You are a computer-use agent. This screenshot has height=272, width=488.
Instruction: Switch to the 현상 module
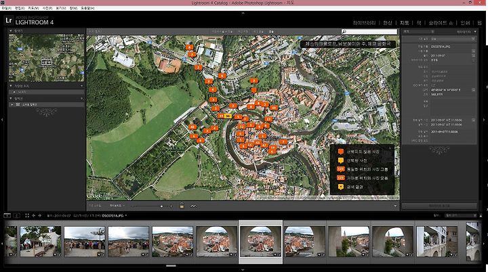click(388, 23)
